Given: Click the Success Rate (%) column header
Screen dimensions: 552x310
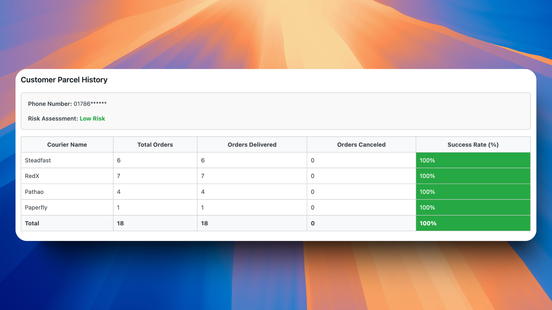Looking at the screenshot, I should [473, 145].
